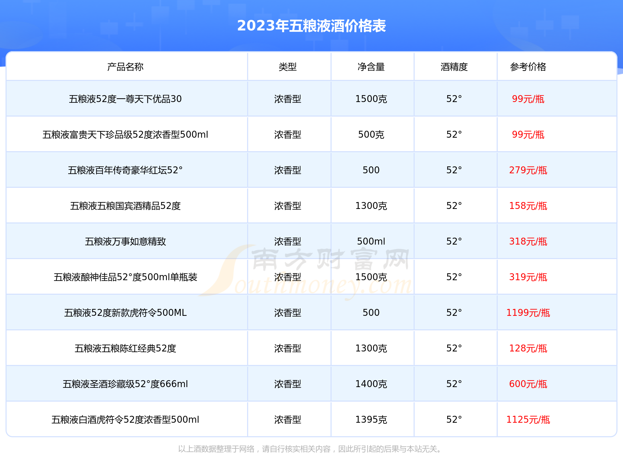Select the 参考价格 column header
623x467 pixels.
[x=528, y=67]
